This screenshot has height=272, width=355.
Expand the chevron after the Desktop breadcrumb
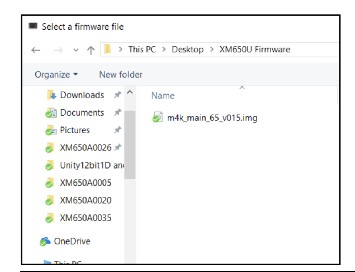pyautogui.click(x=212, y=50)
